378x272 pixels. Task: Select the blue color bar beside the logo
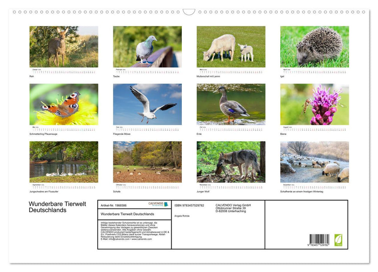click(165, 204)
